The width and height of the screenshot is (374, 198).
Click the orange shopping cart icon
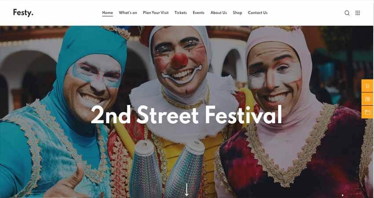(367, 86)
